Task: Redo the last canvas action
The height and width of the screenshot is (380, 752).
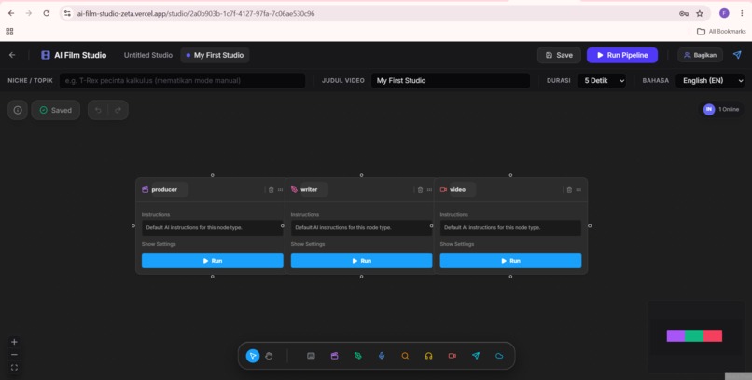Action: coord(118,110)
